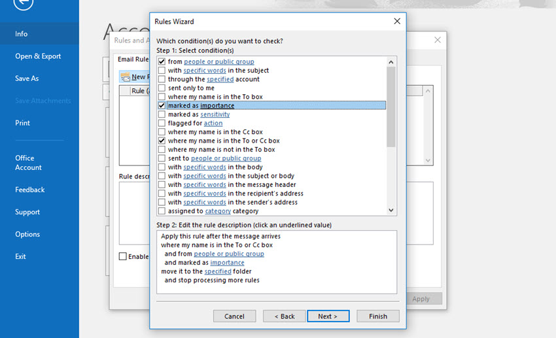Check 'sent only to me' condition
Image resolution: width=556 pixels, height=338 pixels.
tap(162, 88)
